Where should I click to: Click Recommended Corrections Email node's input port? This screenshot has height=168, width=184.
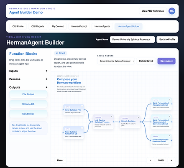[x=151, y=122]
